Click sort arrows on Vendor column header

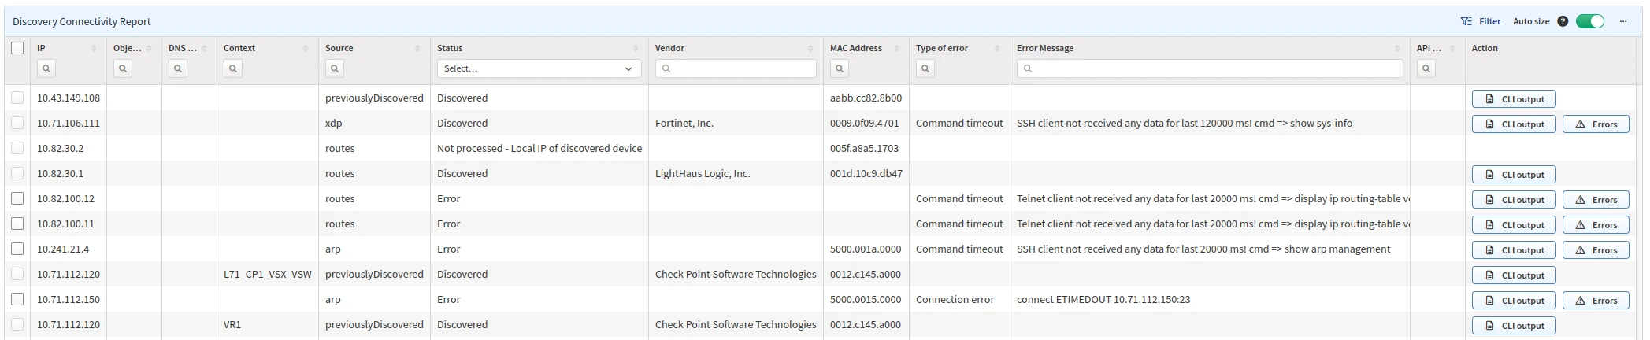coord(810,49)
